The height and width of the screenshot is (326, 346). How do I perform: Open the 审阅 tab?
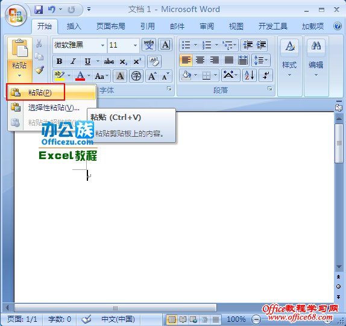207,27
